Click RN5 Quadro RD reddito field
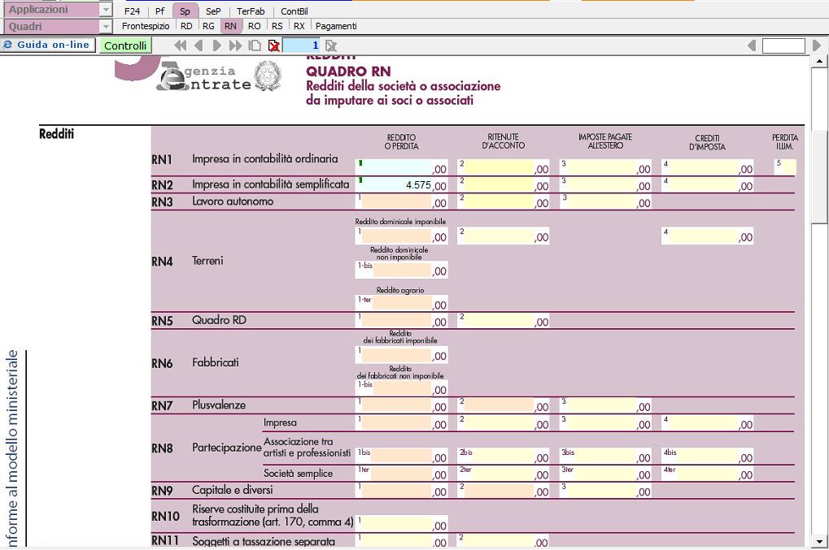Viewport: 829px width, 550px height. pyautogui.click(x=401, y=320)
